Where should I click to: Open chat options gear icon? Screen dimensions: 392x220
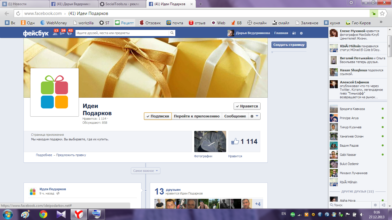375,205
